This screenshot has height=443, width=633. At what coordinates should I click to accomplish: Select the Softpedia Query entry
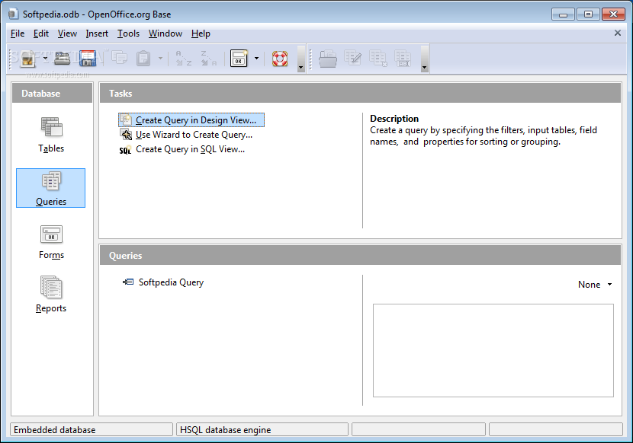click(x=163, y=282)
